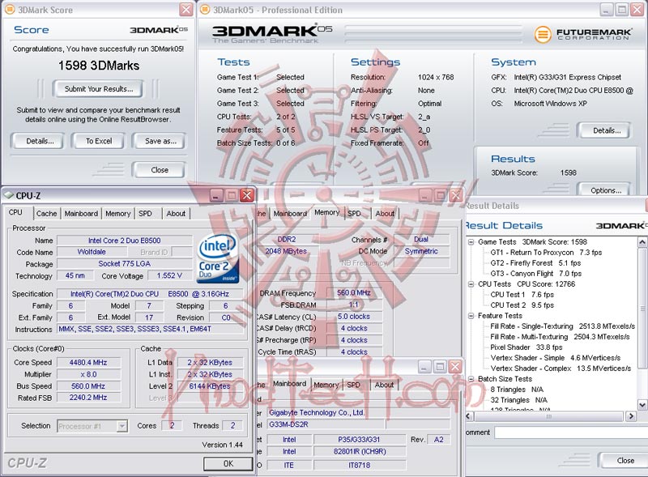Click the 1598 3DMarks score text
This screenshot has width=648, height=477.
click(x=98, y=66)
